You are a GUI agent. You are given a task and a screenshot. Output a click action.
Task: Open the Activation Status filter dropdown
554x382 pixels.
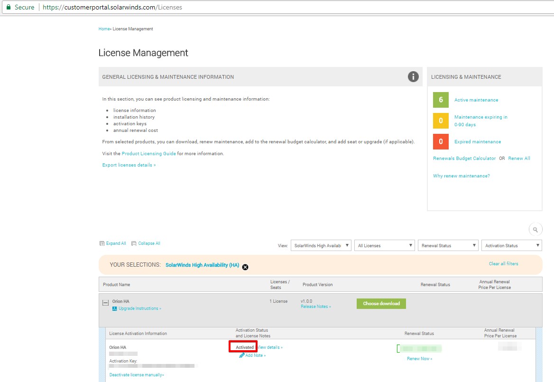coord(511,246)
